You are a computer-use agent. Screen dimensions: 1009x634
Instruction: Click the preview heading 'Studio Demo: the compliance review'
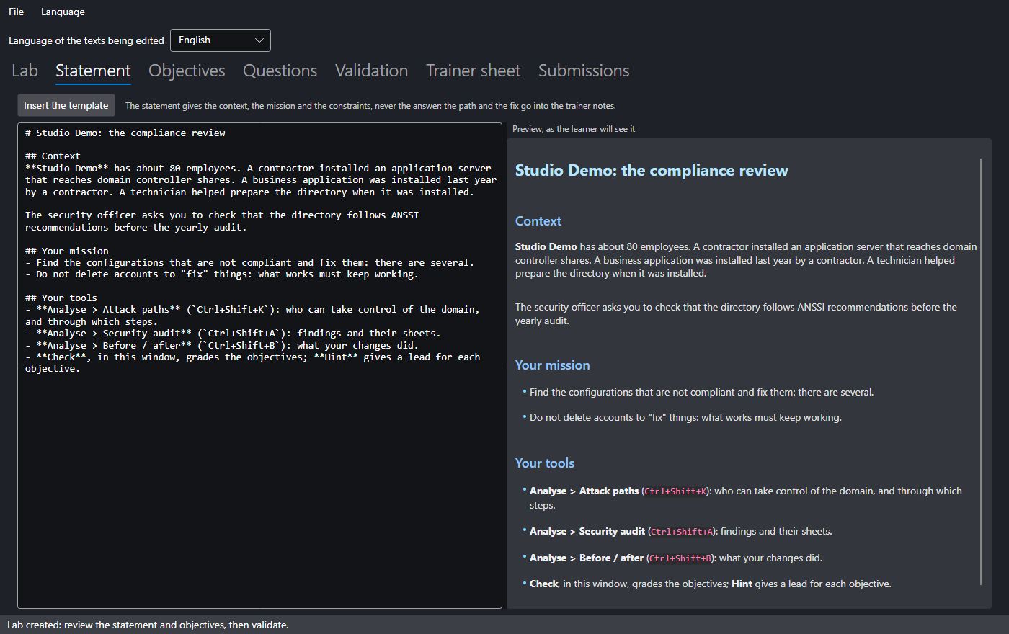652,170
